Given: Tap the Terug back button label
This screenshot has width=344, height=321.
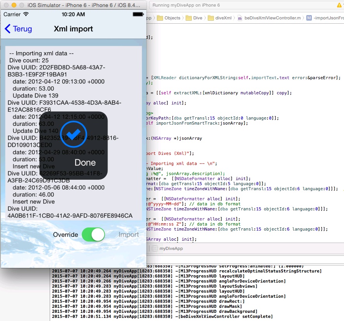Looking at the screenshot, I should (23, 29).
